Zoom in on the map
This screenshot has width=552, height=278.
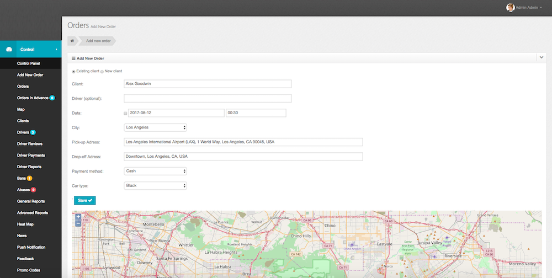[x=78, y=217]
